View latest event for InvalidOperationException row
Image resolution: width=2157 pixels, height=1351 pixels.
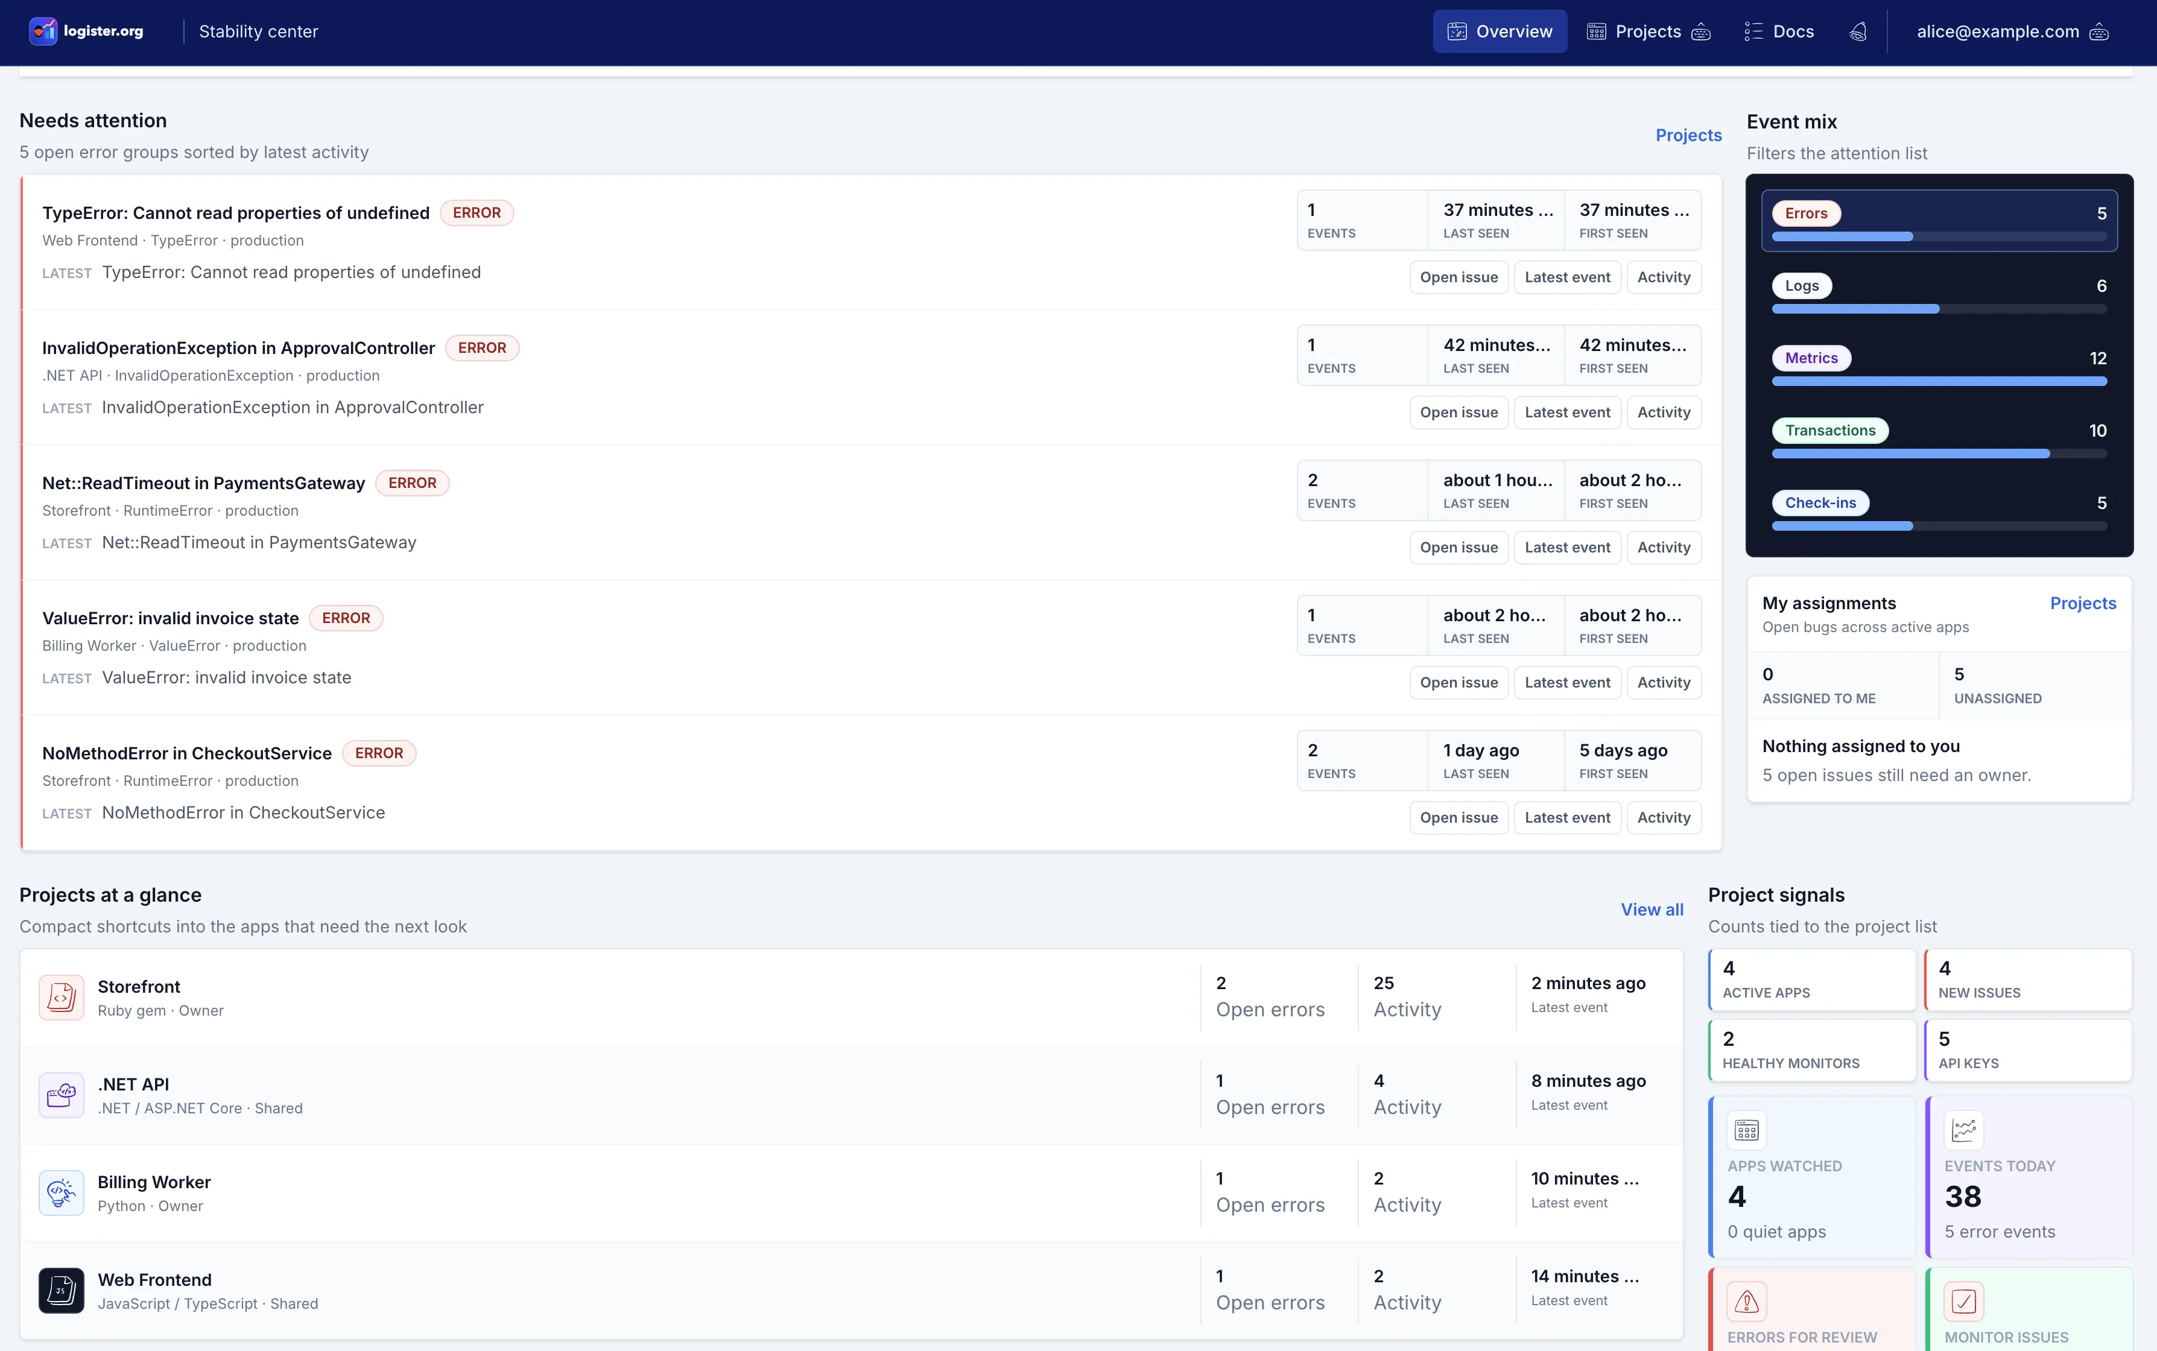click(1567, 412)
